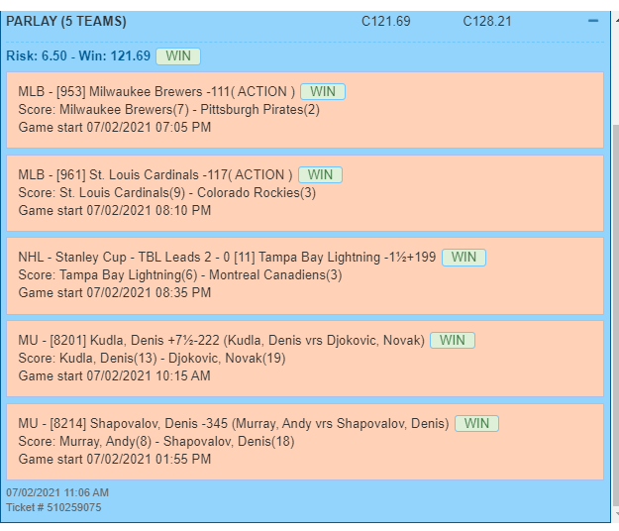
Task: Click the vertical scrollbar thumb
Action: pyautogui.click(x=616, y=316)
